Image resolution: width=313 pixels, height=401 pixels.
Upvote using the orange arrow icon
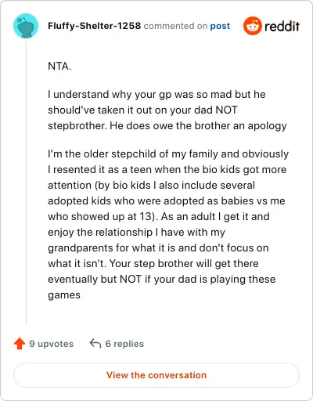(x=20, y=344)
